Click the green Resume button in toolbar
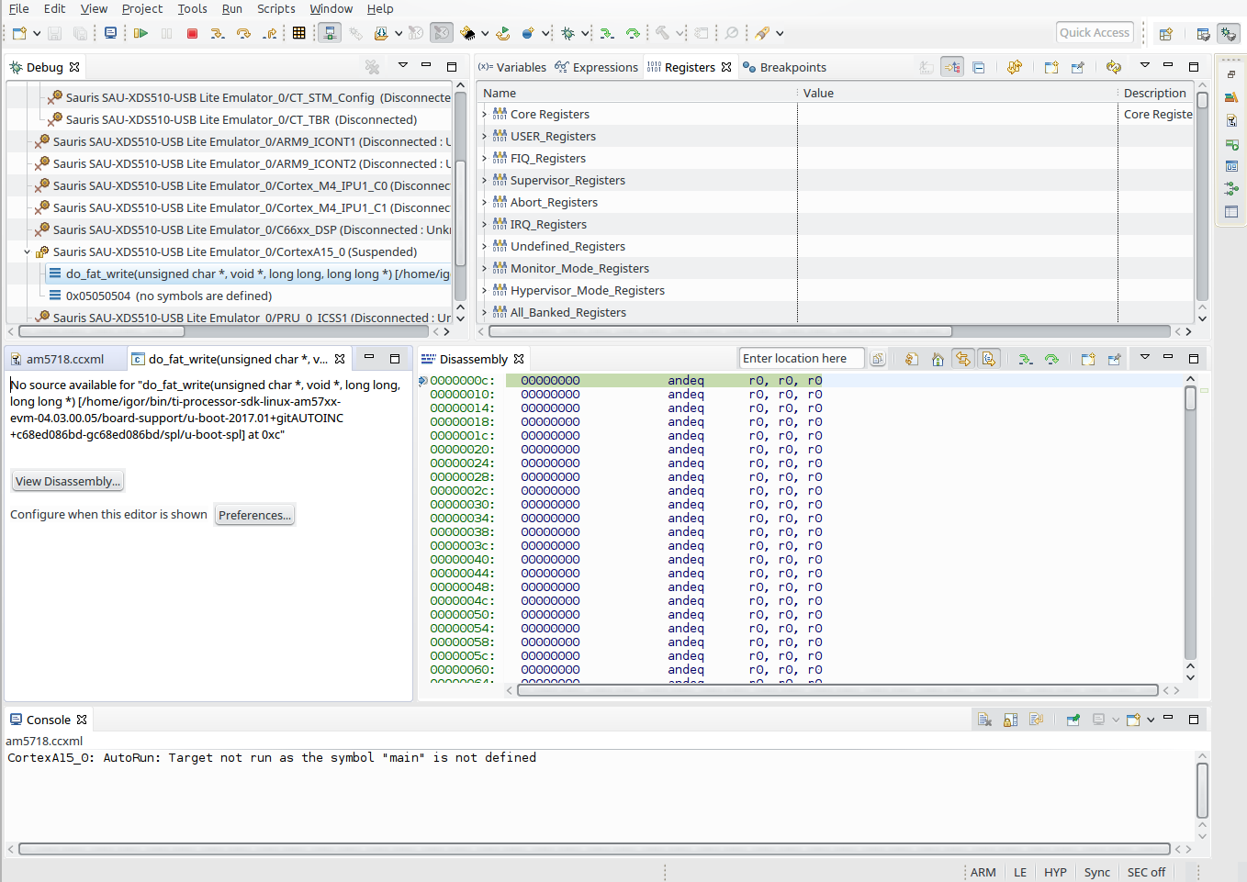Image resolution: width=1247 pixels, height=882 pixels. (140, 33)
